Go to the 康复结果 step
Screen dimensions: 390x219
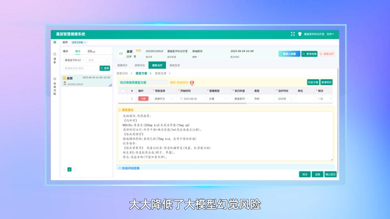tap(161, 73)
